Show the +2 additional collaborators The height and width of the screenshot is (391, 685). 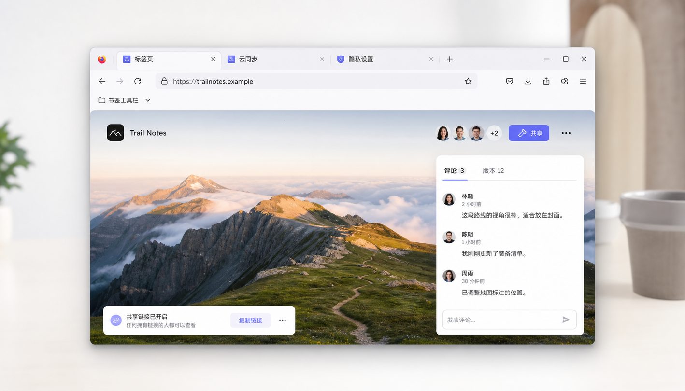(x=494, y=133)
